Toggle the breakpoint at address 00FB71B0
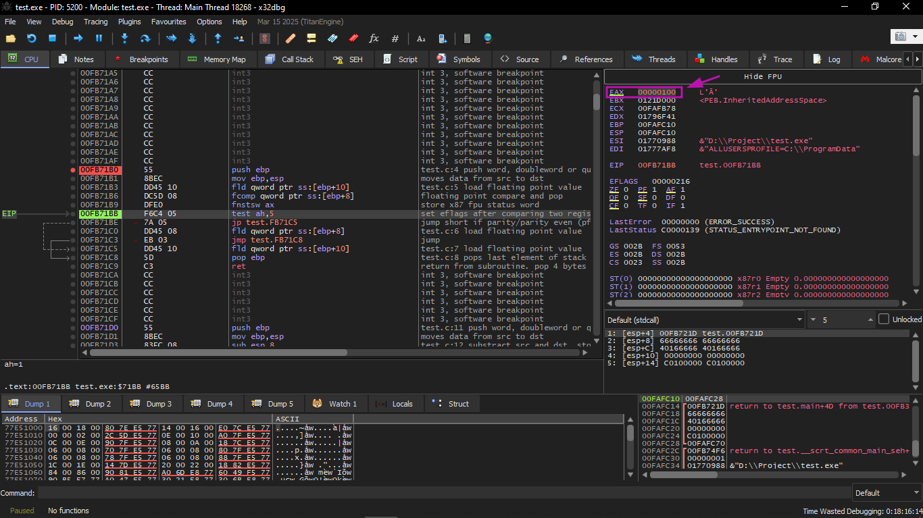 pyautogui.click(x=73, y=170)
